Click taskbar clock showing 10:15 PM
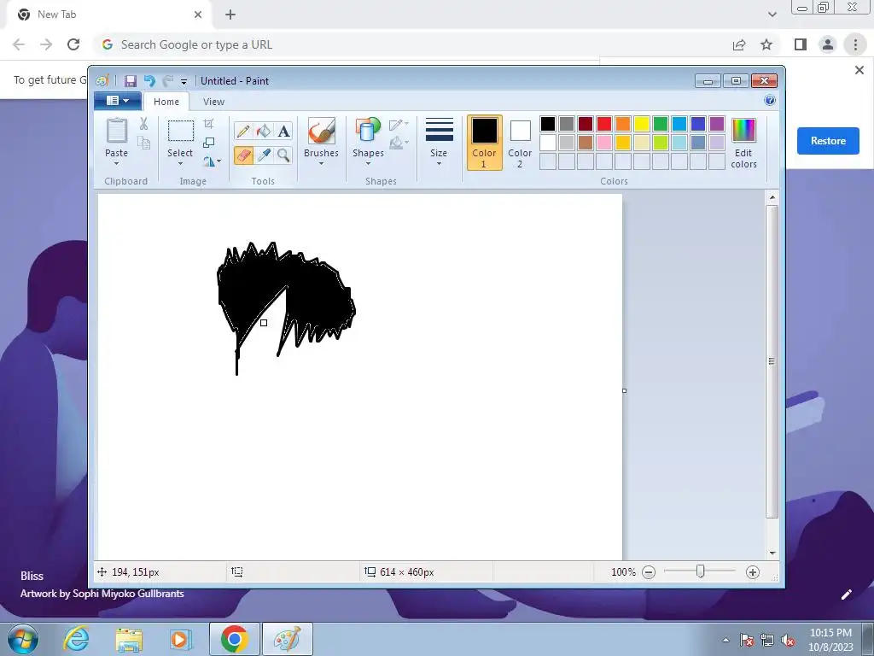 tap(830, 639)
